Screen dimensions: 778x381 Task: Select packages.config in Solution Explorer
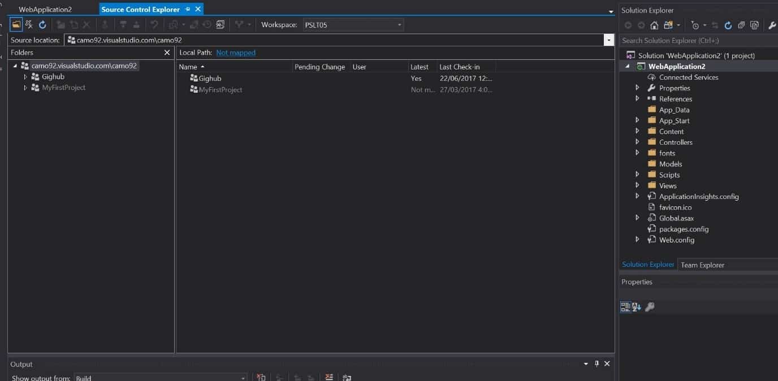pyautogui.click(x=684, y=229)
